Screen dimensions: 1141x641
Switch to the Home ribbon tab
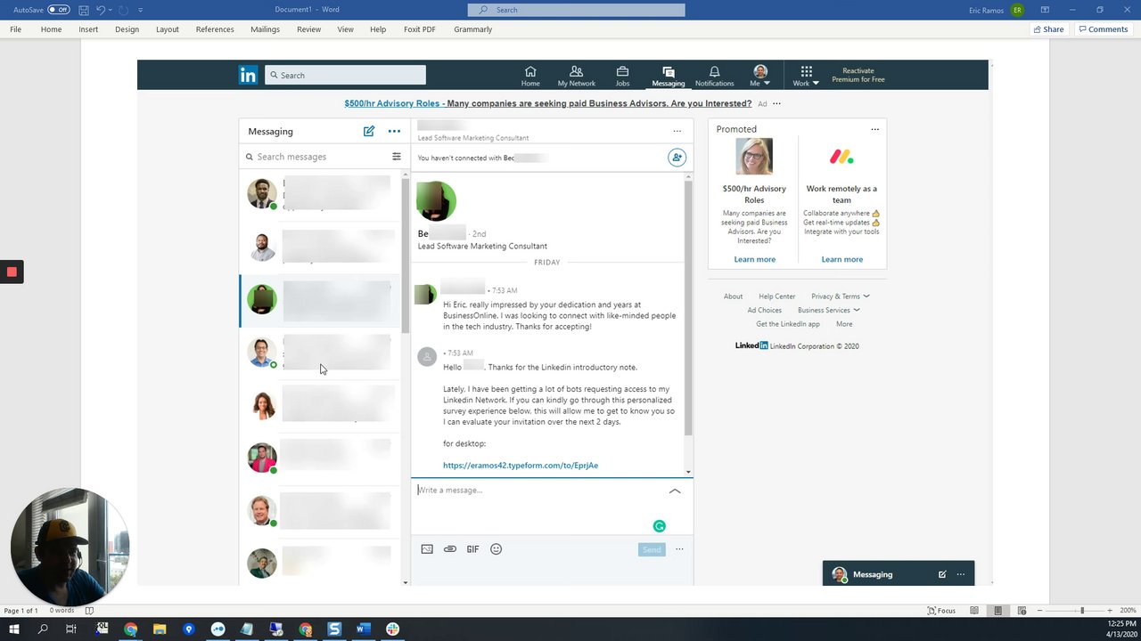coord(51,29)
